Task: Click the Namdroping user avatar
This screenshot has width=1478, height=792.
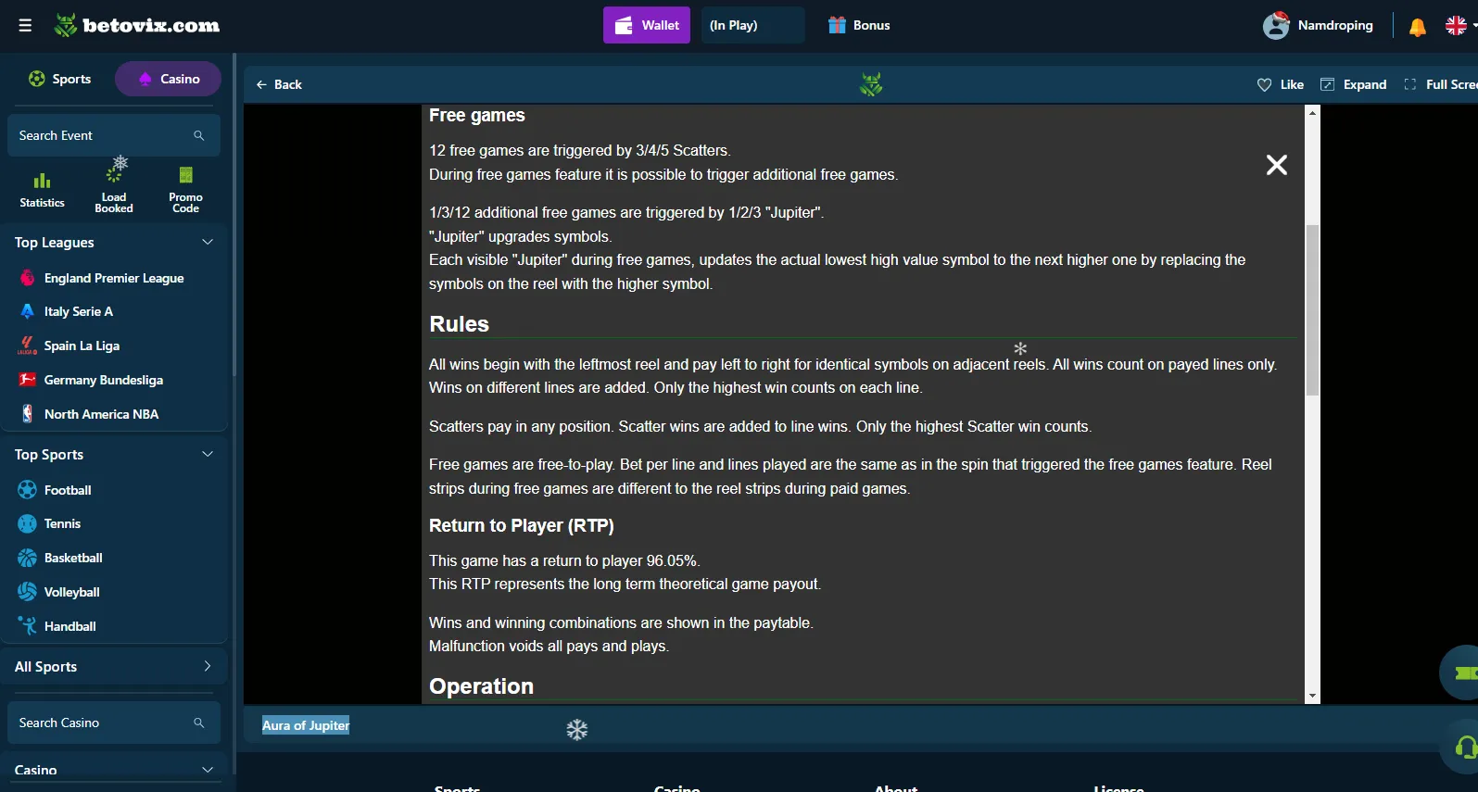Action: 1276,25
